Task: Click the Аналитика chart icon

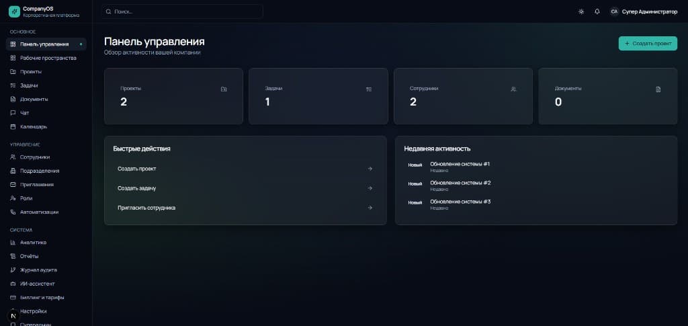Action: (13, 243)
